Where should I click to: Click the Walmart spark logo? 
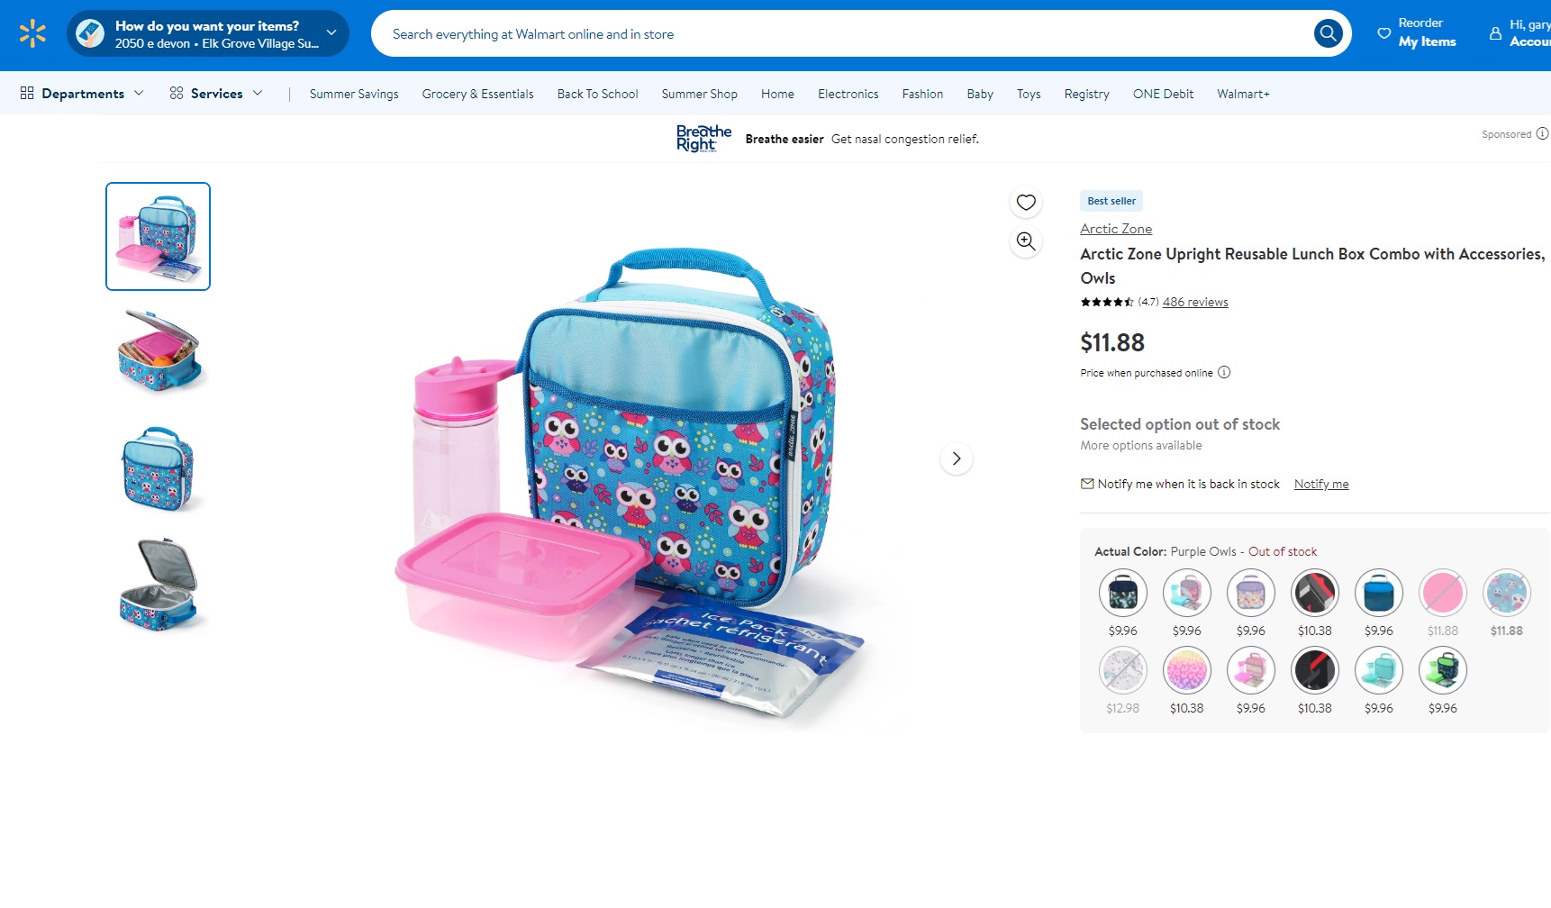32,33
